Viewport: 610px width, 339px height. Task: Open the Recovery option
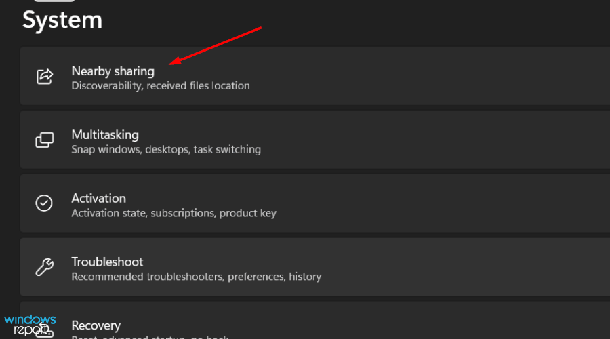(x=96, y=325)
